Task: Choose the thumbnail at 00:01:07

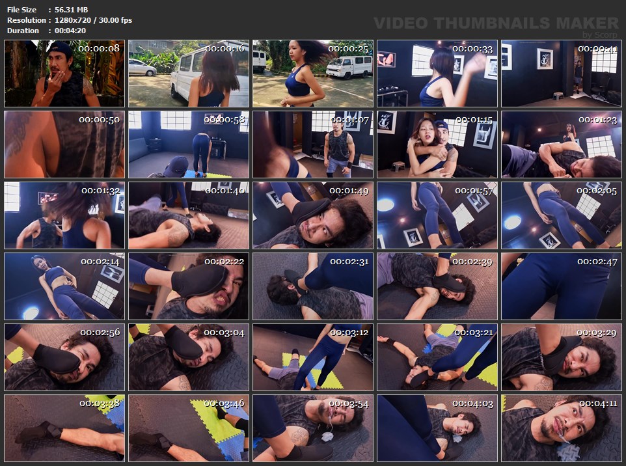Action: 313,144
